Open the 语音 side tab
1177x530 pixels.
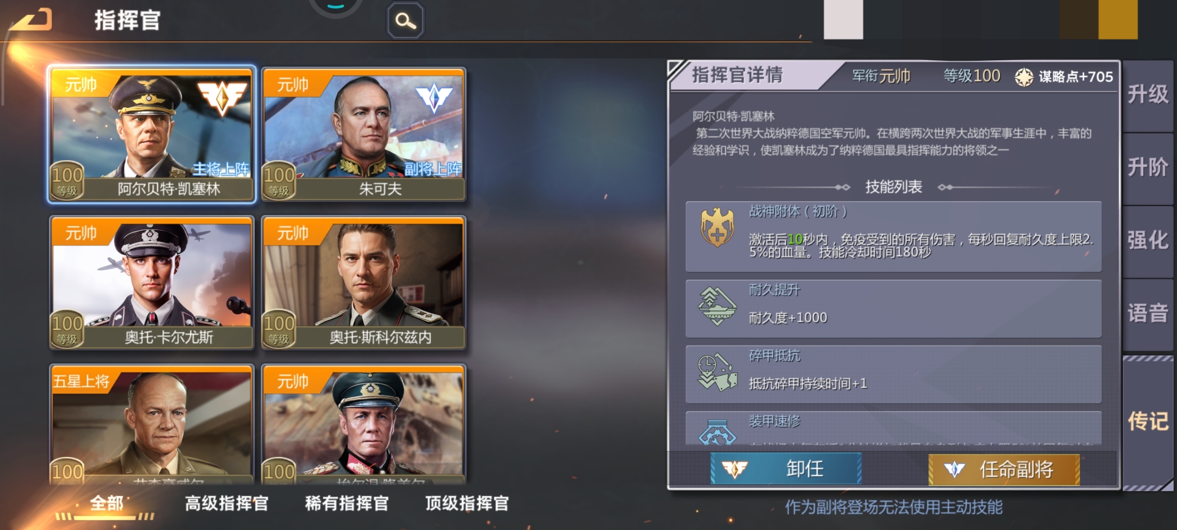(1148, 313)
